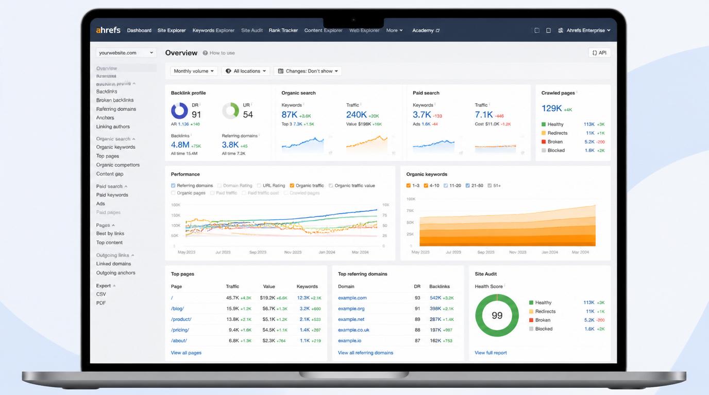Open the /pricing/ page link
This screenshot has width=709, height=395.
point(180,330)
